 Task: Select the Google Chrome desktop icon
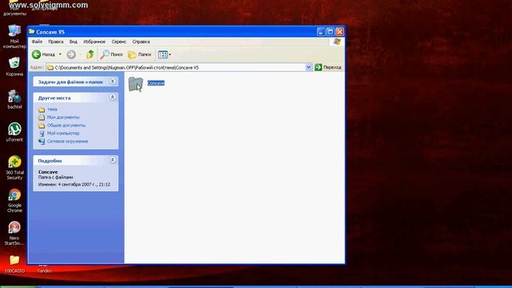click(x=14, y=201)
